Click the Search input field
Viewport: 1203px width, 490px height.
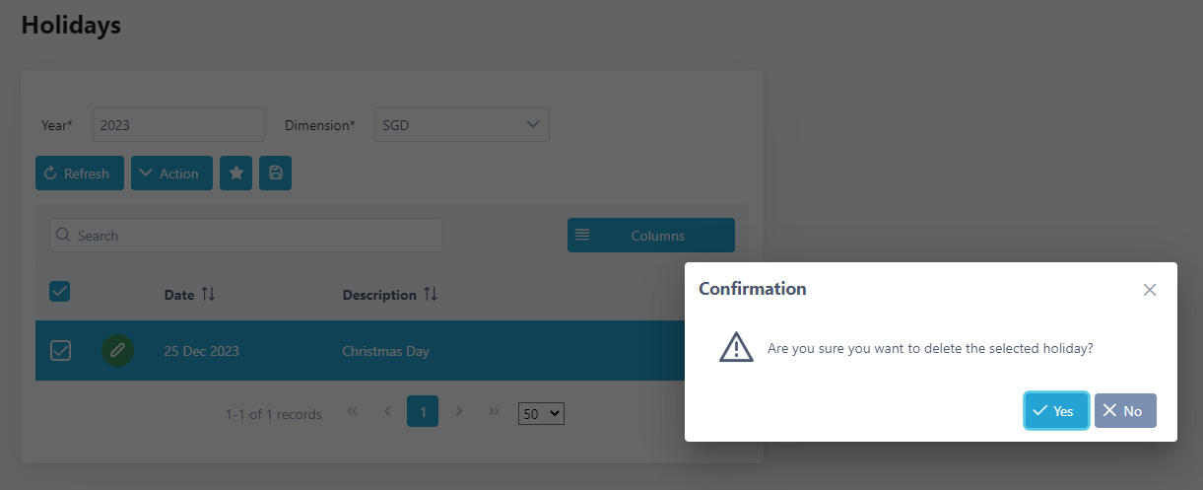[x=246, y=236]
